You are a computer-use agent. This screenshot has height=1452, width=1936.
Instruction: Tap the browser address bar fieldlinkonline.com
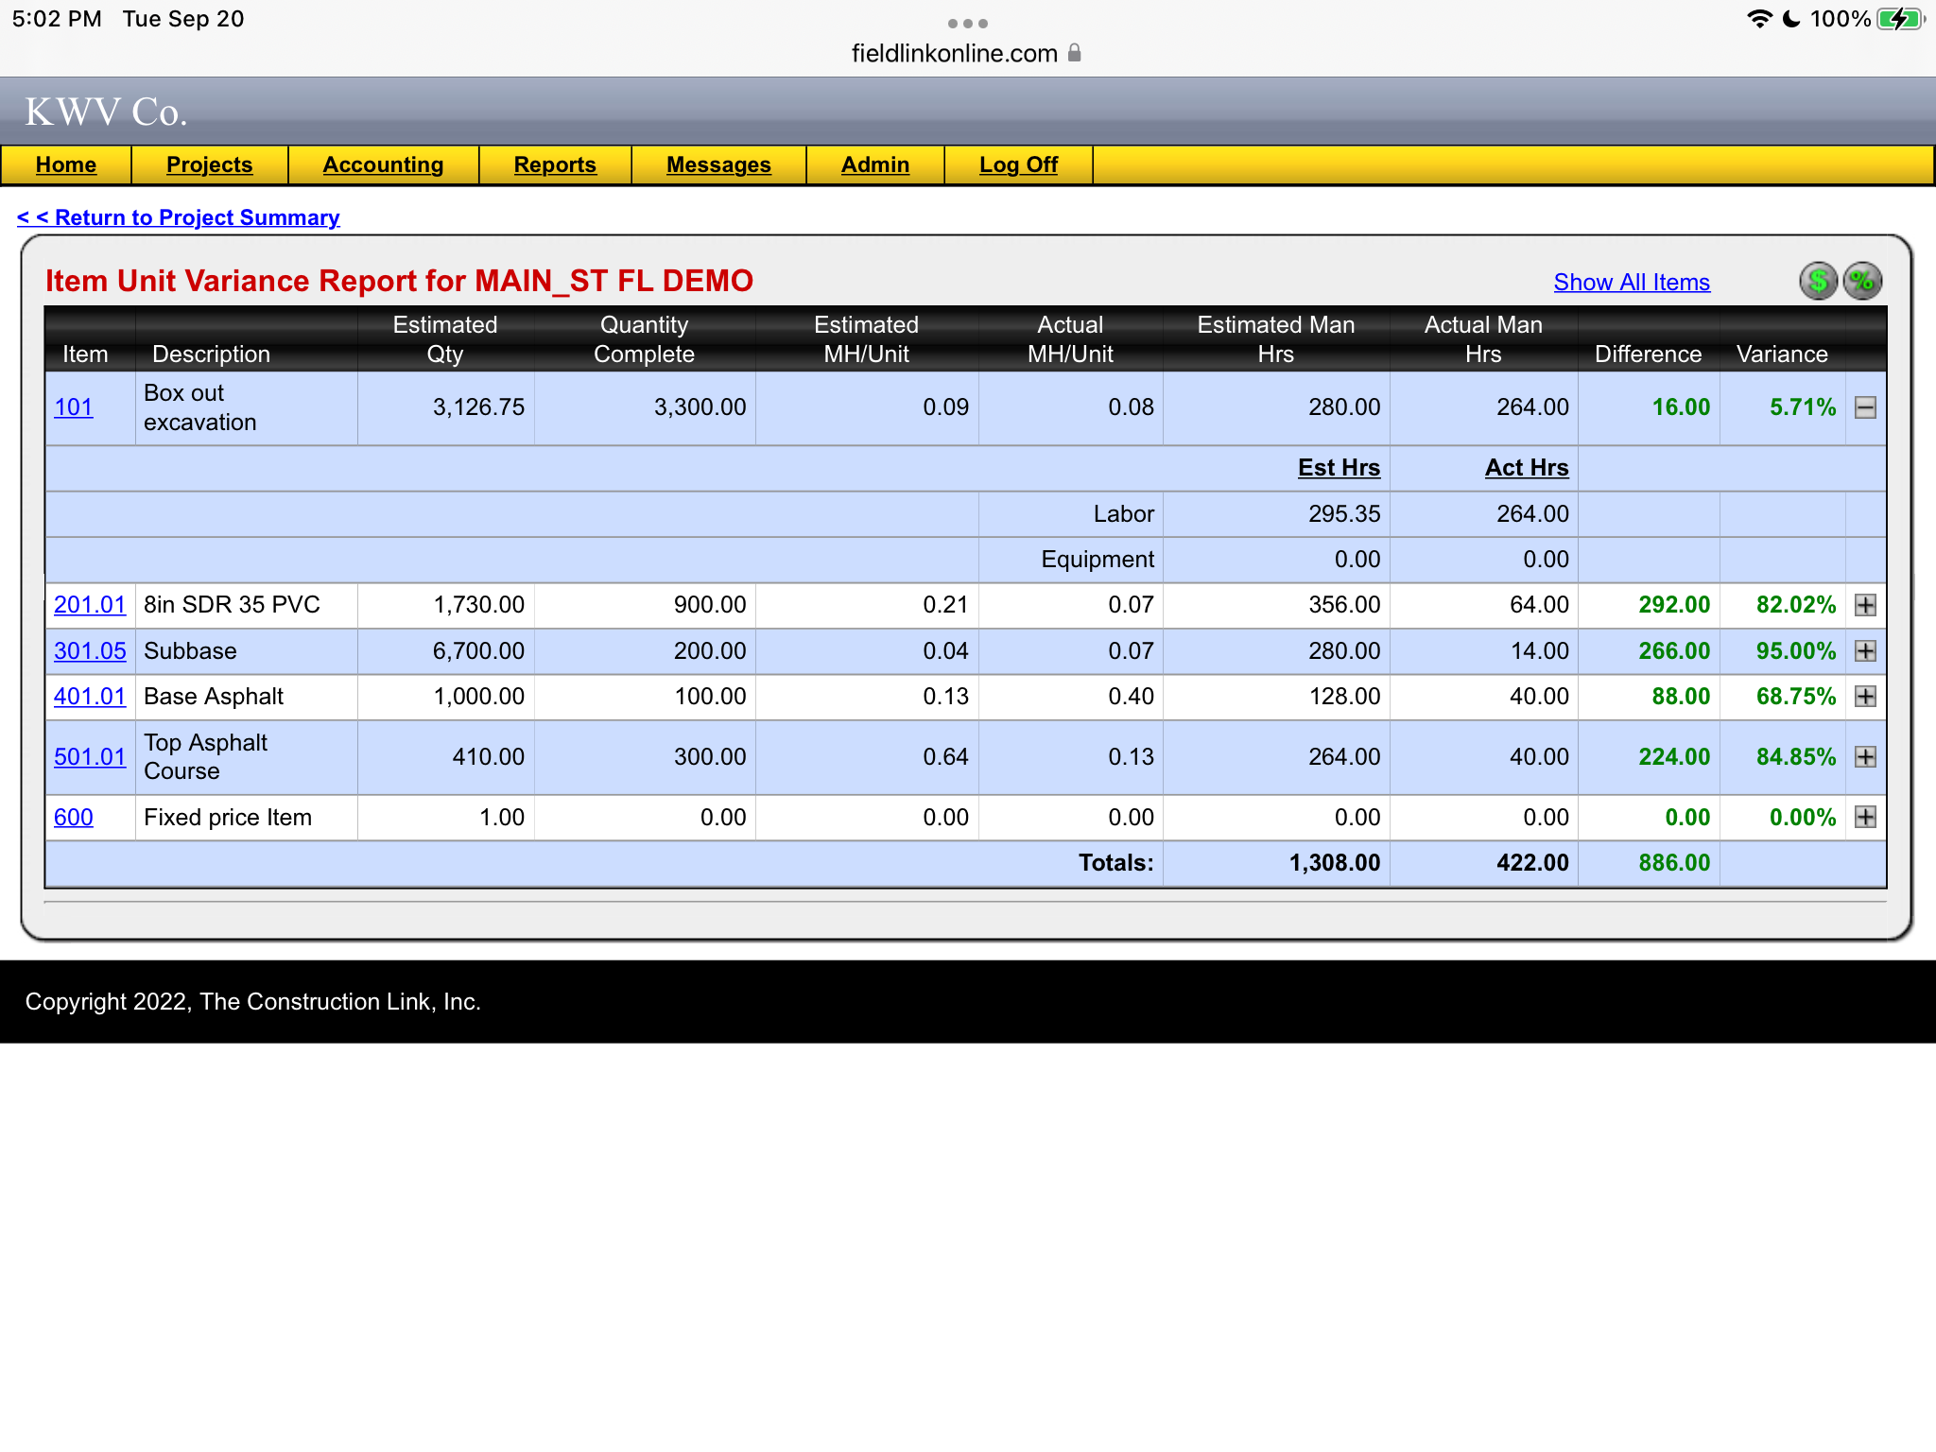pyautogui.click(x=955, y=54)
